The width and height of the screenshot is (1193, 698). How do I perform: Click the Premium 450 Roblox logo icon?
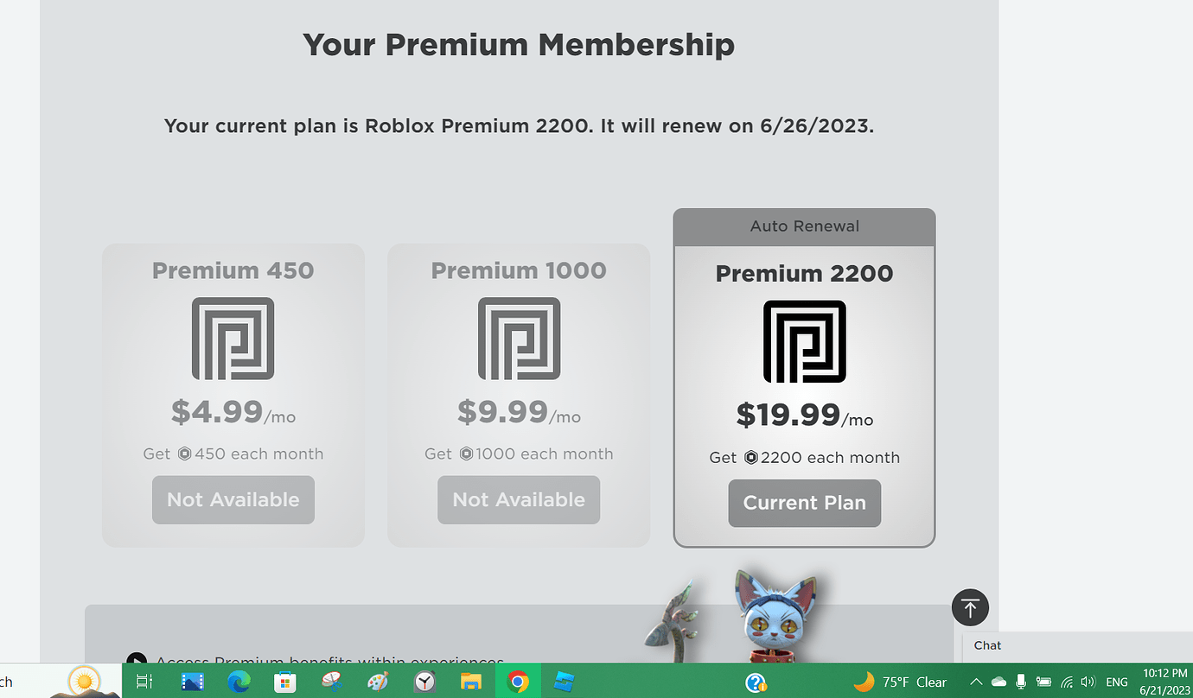(233, 339)
